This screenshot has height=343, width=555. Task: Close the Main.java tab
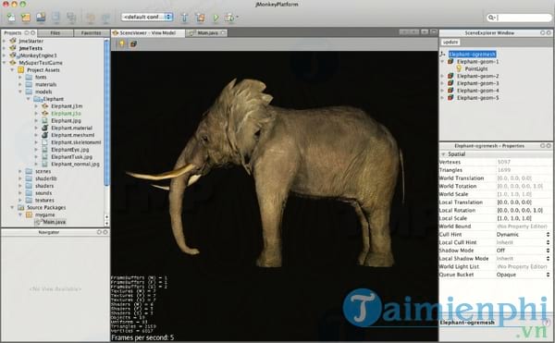(x=223, y=33)
